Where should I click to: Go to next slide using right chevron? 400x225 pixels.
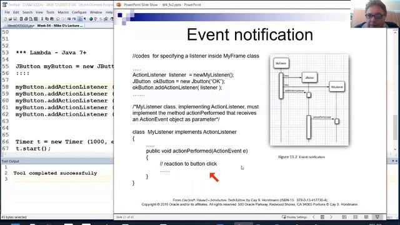[x=331, y=217]
